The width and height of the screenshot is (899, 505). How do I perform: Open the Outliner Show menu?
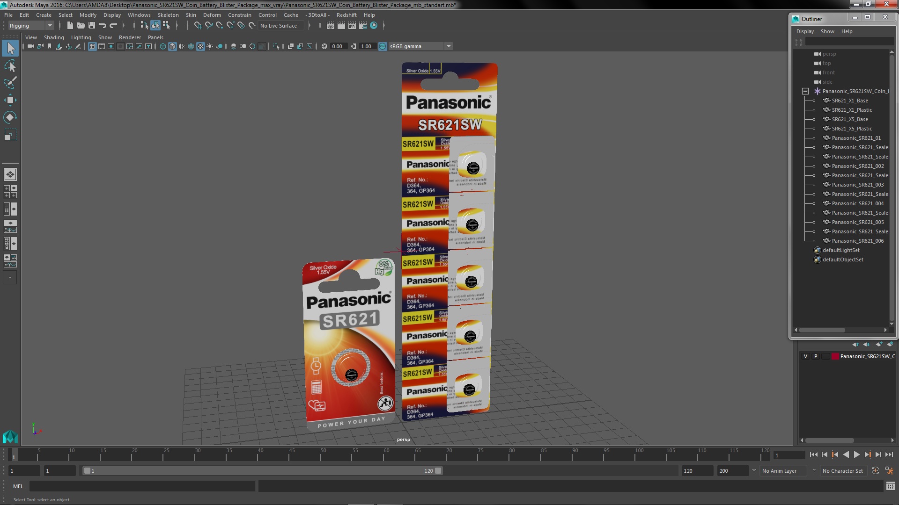point(827,31)
